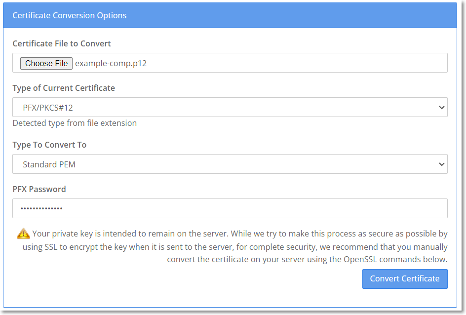Expand the Type To Convert To dropdown
466x315 pixels.
230,164
